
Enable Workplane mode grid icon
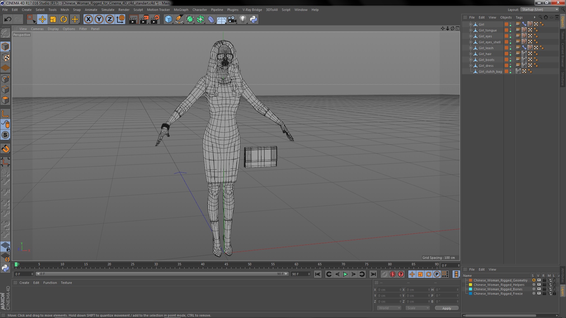coord(5,68)
